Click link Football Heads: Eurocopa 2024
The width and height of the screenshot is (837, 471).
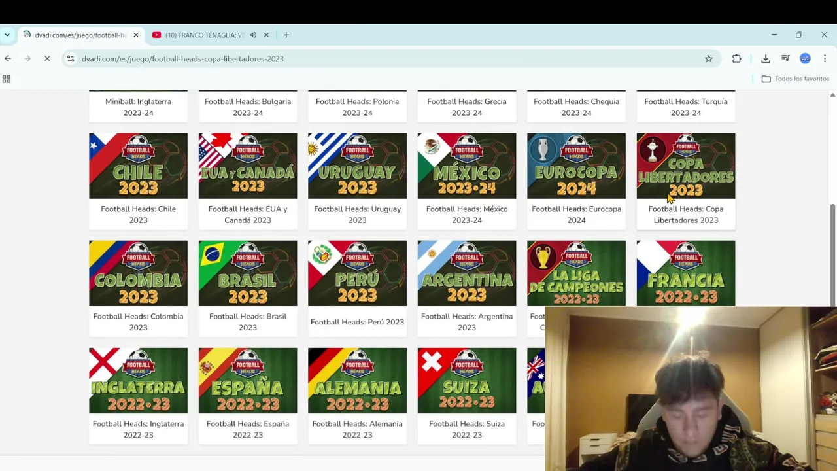point(576,215)
